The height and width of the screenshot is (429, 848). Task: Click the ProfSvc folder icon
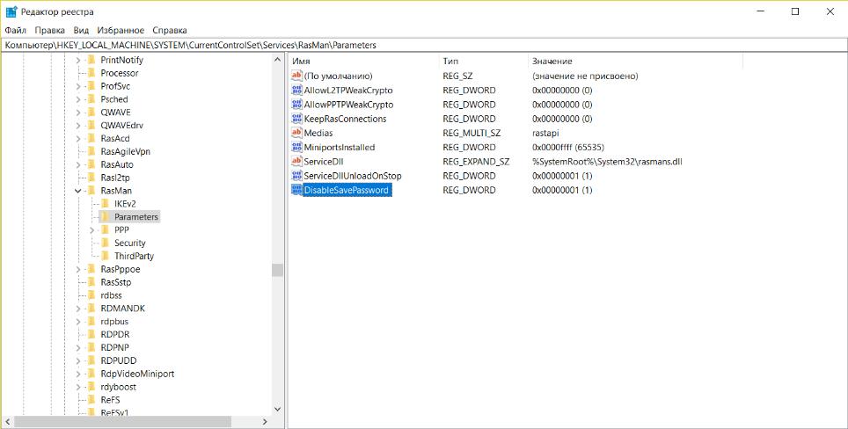[91, 86]
